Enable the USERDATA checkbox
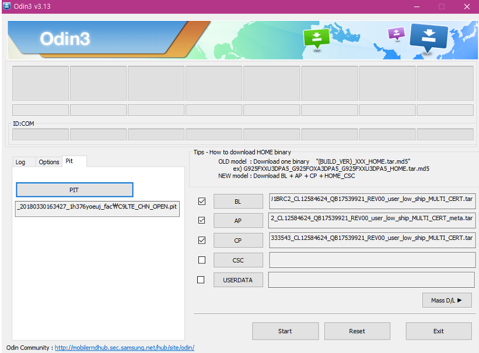This screenshot has height=353, width=479. (201, 280)
